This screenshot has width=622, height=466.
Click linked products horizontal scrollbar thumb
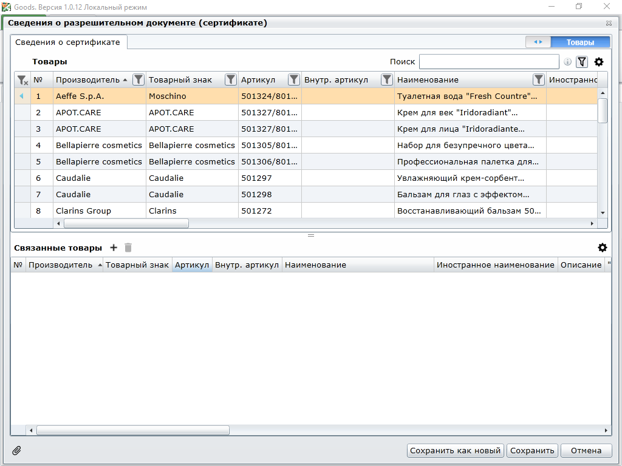click(x=133, y=430)
